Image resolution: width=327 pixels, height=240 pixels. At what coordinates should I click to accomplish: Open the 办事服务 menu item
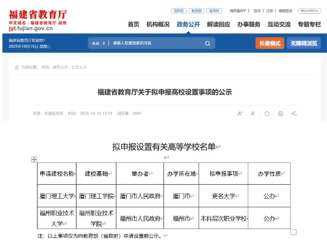click(x=249, y=25)
